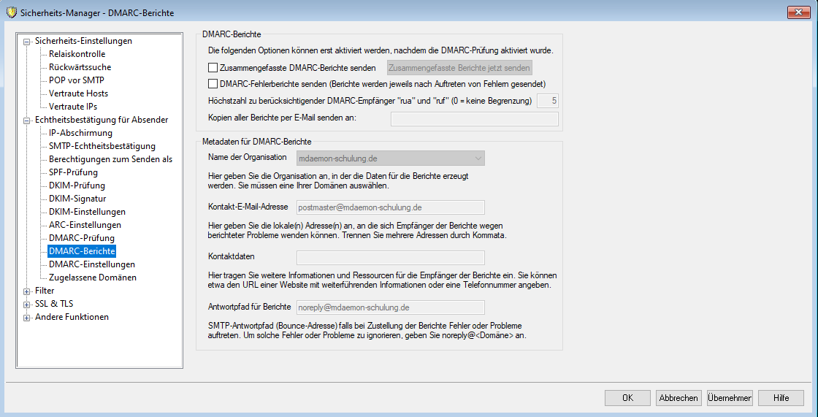This screenshot has height=417, width=818.
Task: Click the Sicherheits-Manager shield icon in title bar
Action: click(11, 12)
